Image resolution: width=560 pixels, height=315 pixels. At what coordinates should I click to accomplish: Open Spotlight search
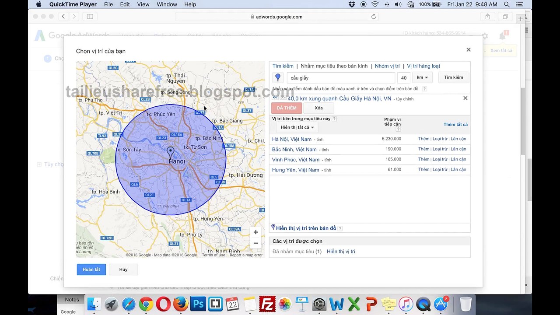(x=507, y=4)
